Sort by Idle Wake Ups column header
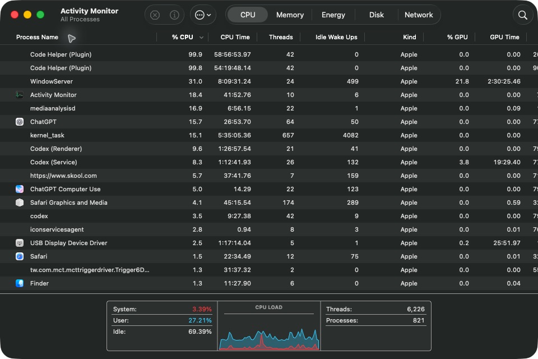 pyautogui.click(x=336, y=37)
